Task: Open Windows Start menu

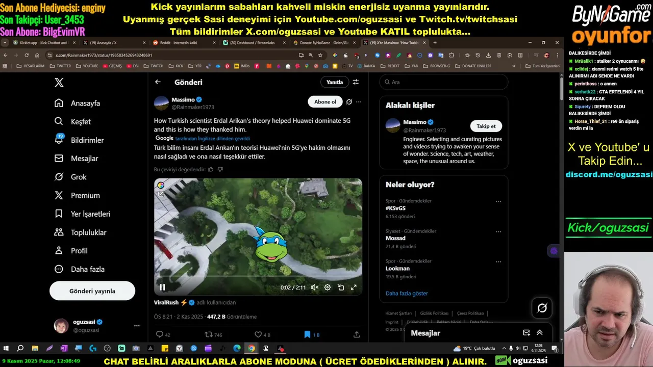Action: [x=6, y=349]
